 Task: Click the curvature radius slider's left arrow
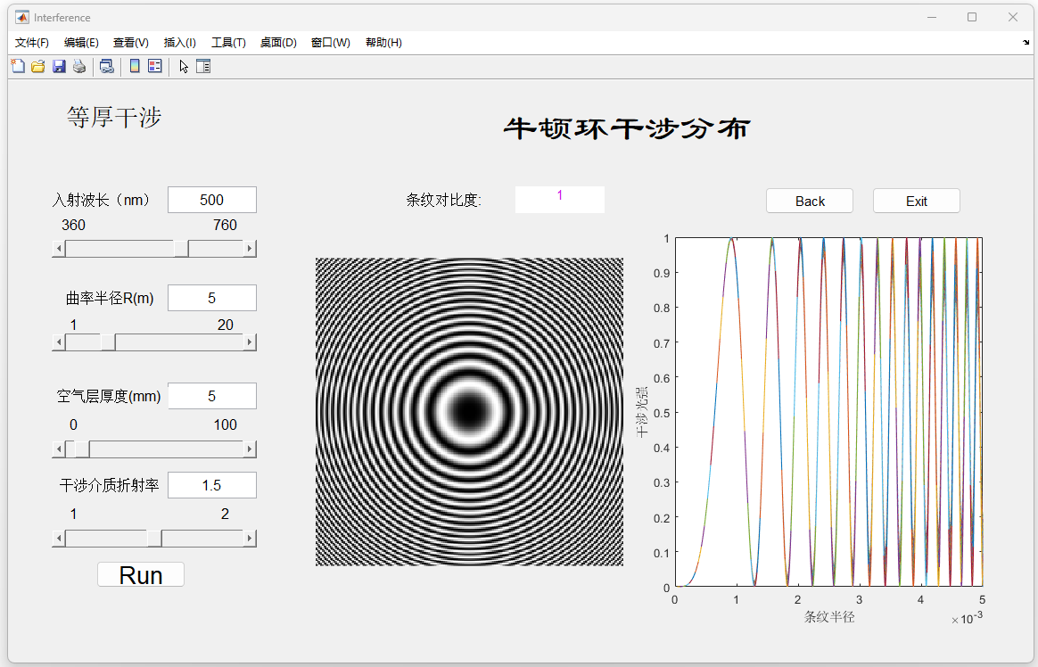point(60,342)
